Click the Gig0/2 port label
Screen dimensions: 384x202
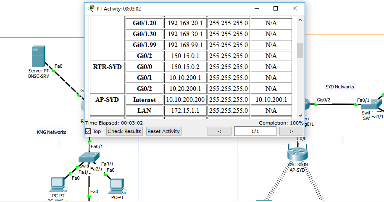coord(324,100)
